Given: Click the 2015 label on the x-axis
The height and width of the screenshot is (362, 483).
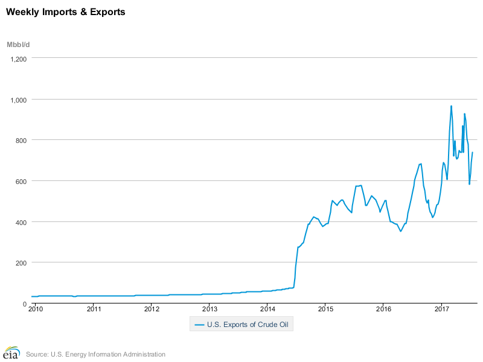Looking at the screenshot, I should point(325,309).
